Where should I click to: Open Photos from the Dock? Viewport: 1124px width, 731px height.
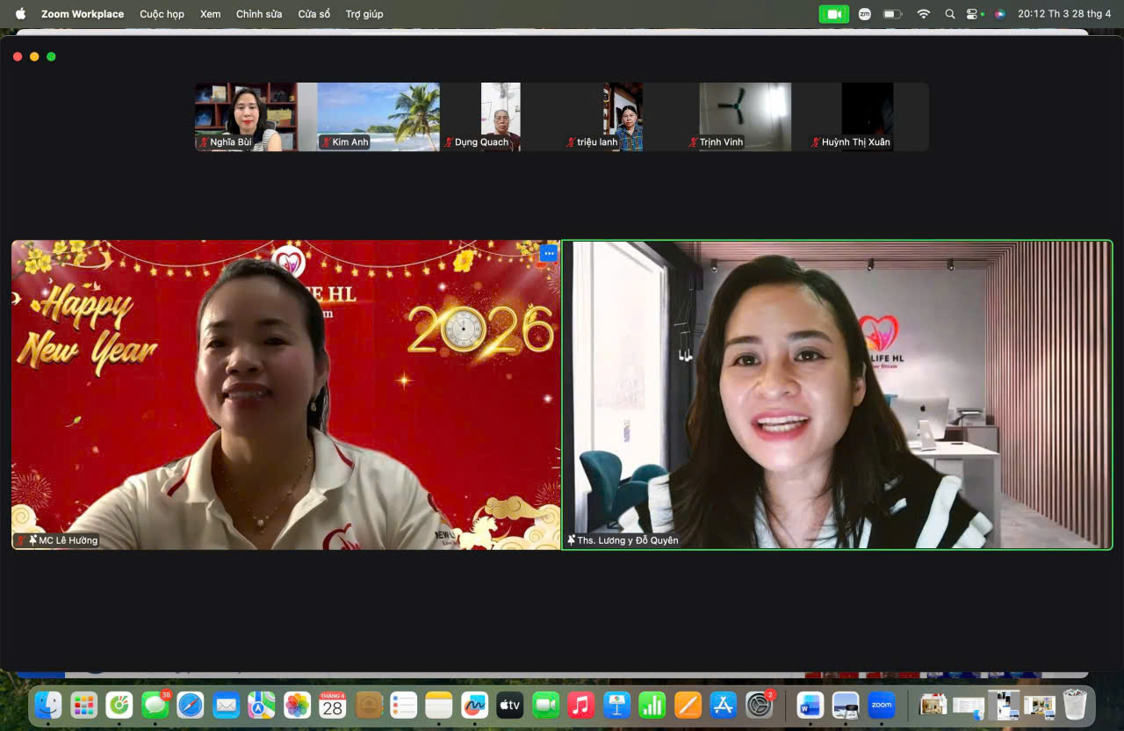pos(298,705)
